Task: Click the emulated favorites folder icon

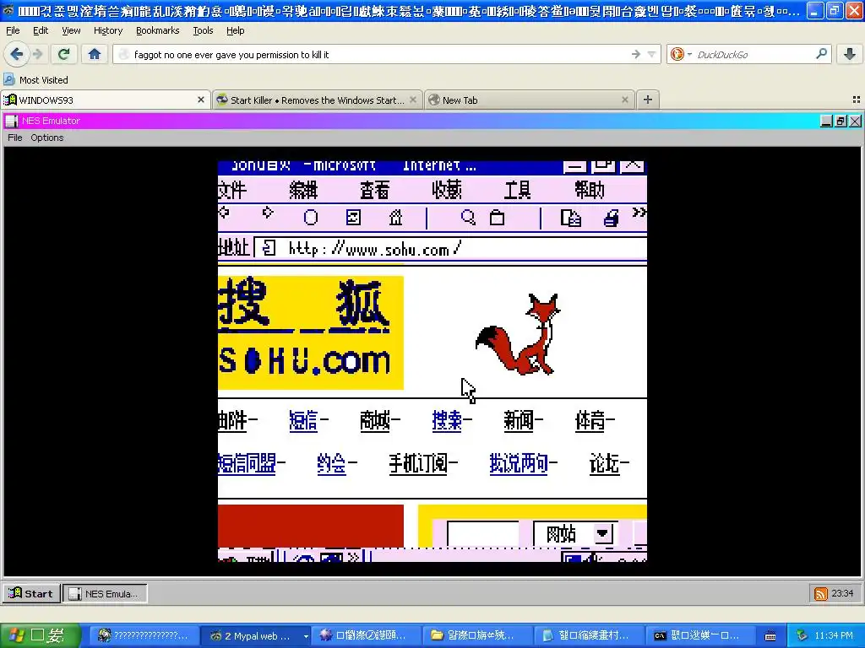Action: click(497, 218)
